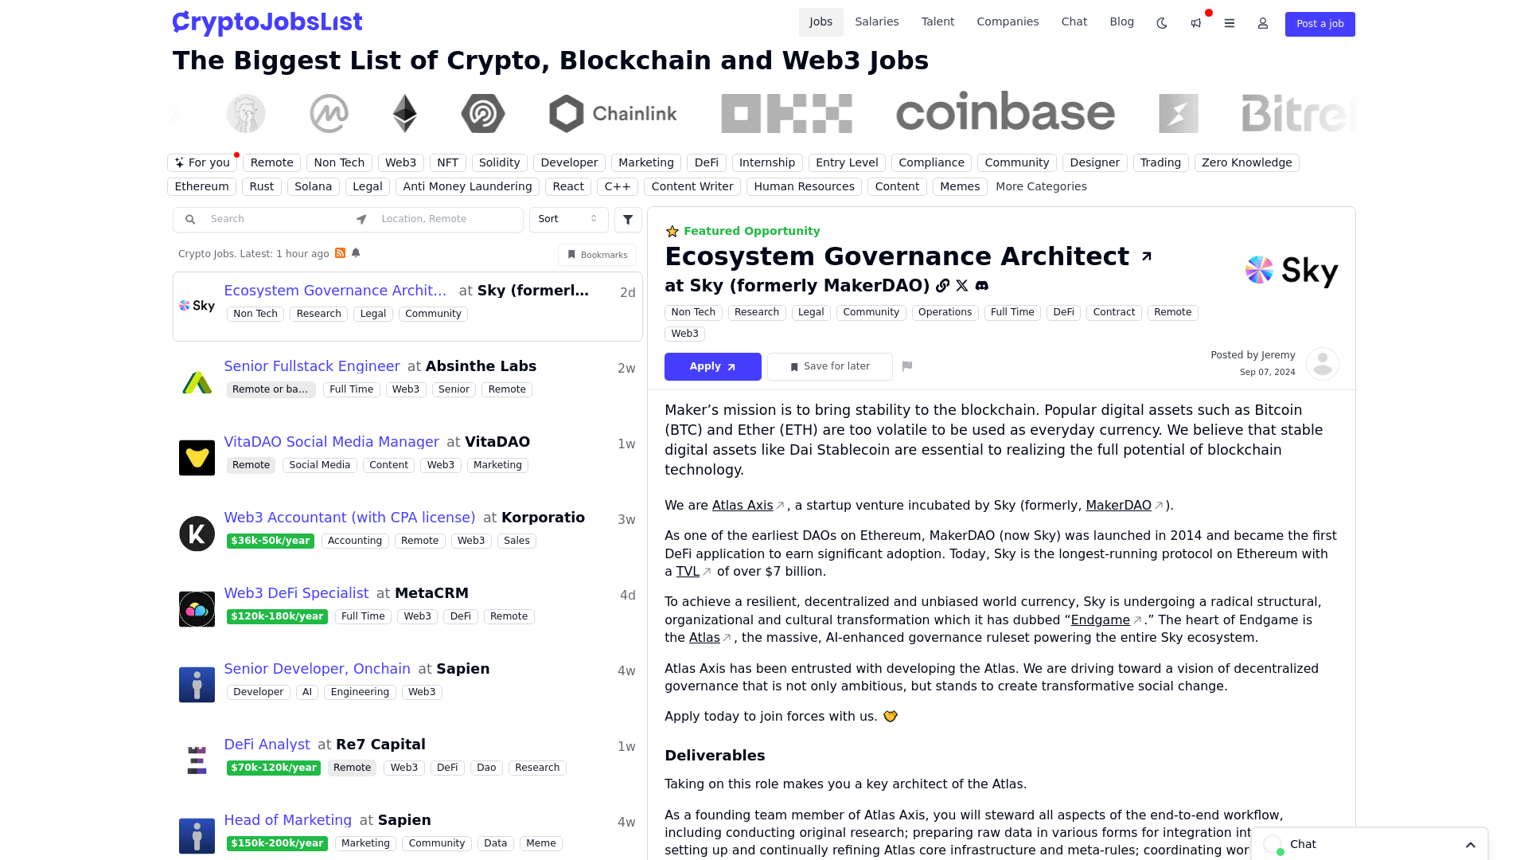Open the hamburger menu icon

[1230, 23]
